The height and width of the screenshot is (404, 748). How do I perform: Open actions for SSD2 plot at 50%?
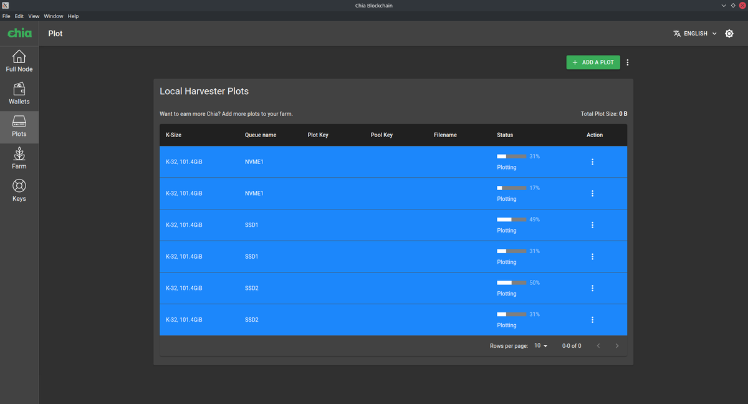(x=592, y=288)
